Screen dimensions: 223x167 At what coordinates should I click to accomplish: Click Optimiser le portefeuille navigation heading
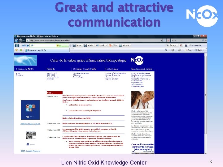85,69
